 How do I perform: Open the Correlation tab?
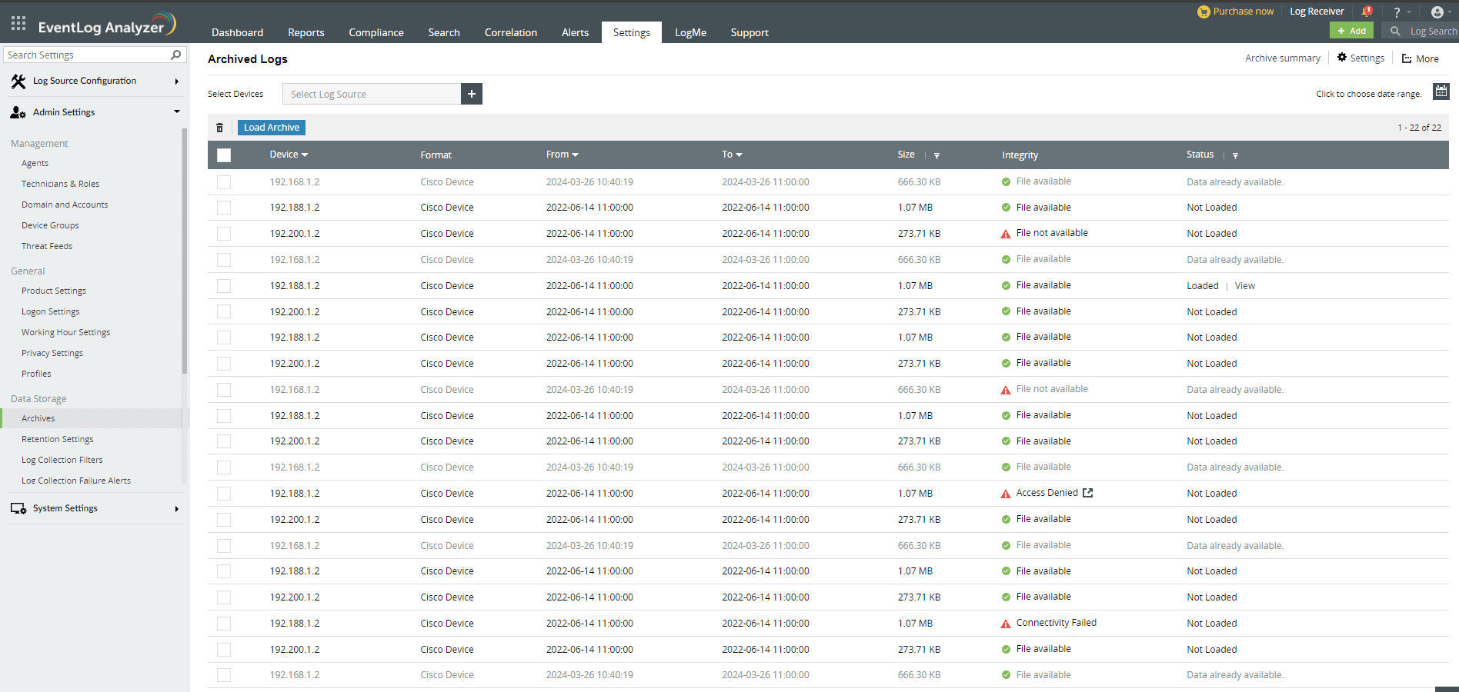tap(510, 32)
